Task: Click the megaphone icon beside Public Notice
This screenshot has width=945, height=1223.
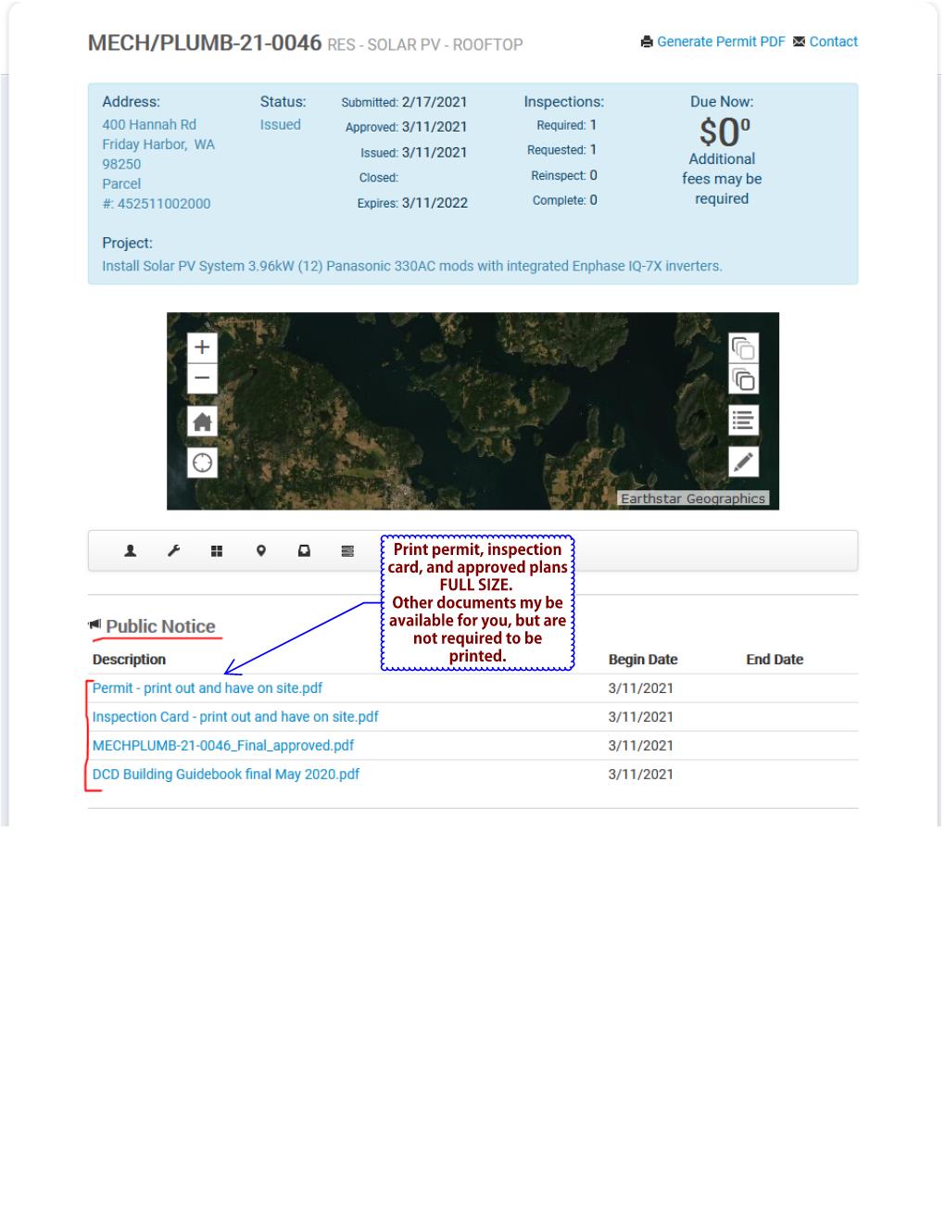Action: click(x=95, y=624)
